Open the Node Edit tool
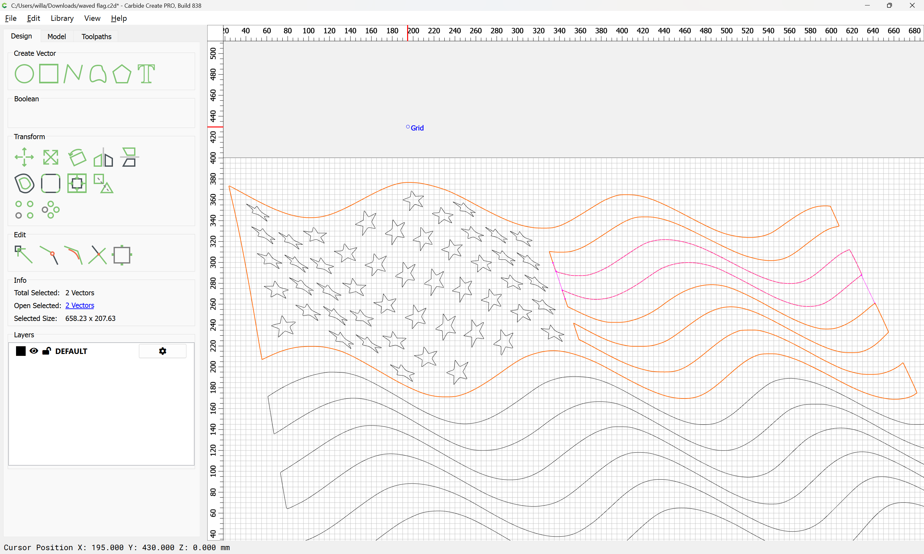The image size is (924, 554). pyautogui.click(x=23, y=255)
